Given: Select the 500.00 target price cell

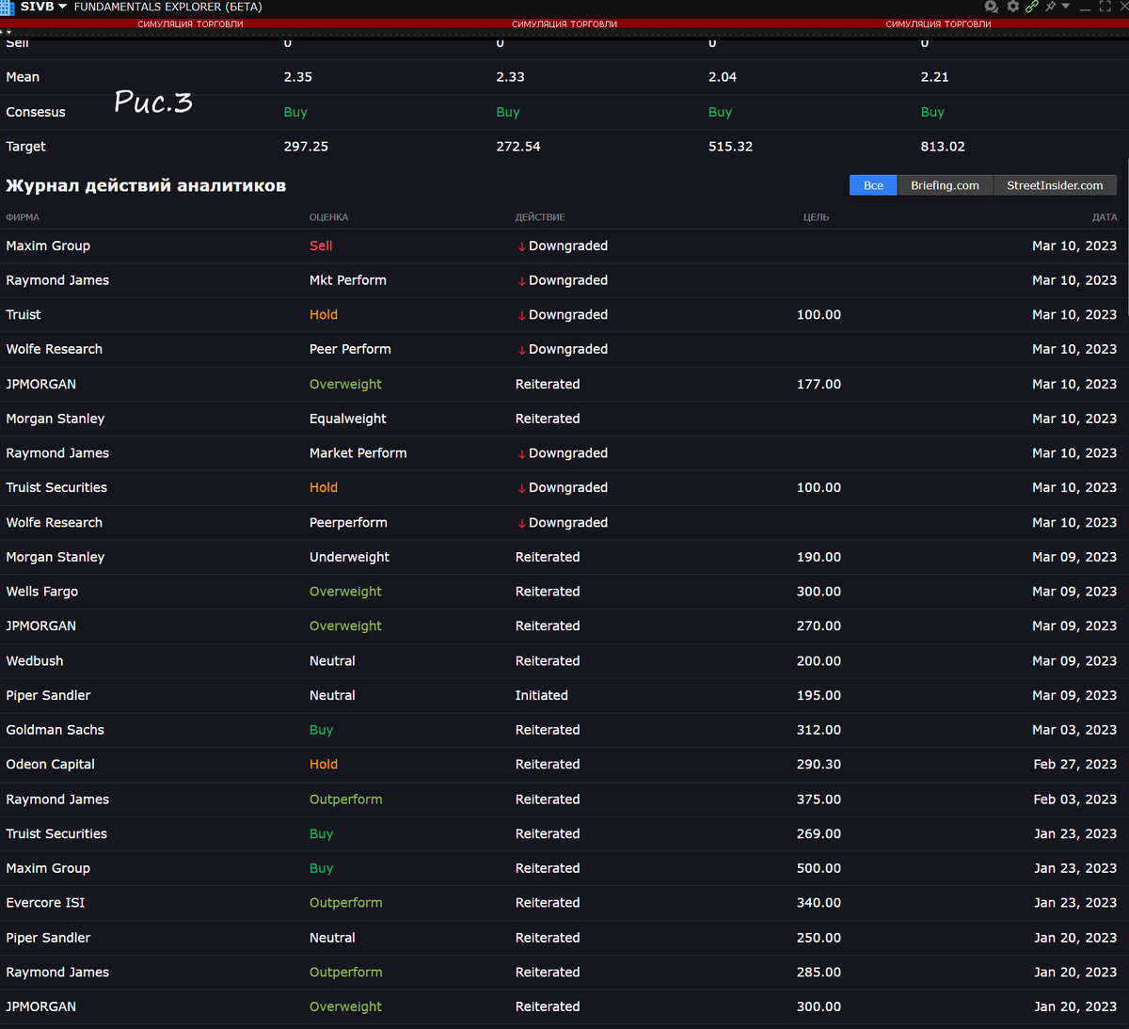Looking at the screenshot, I should (819, 869).
